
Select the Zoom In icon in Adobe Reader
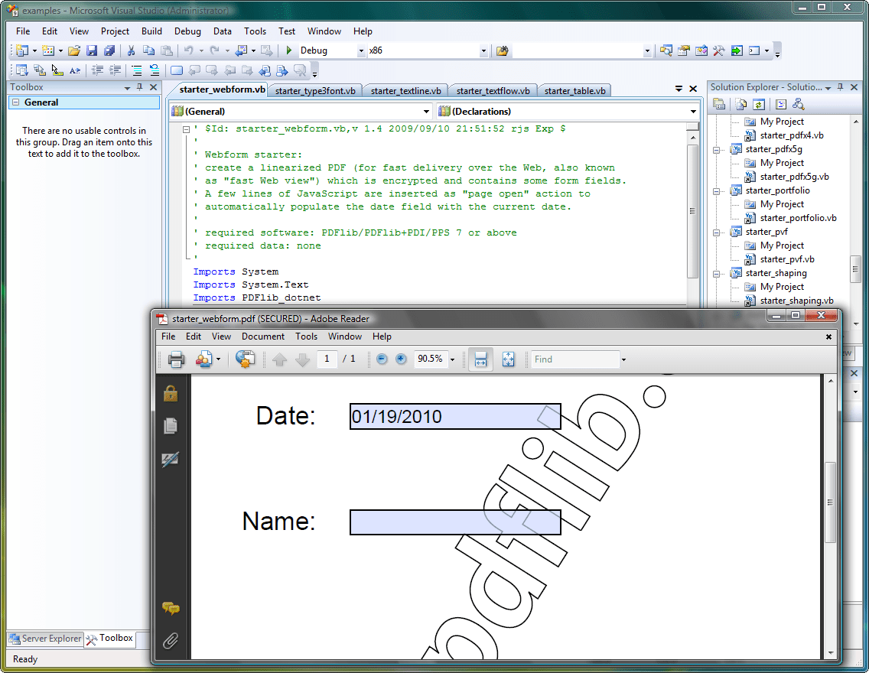(x=401, y=359)
